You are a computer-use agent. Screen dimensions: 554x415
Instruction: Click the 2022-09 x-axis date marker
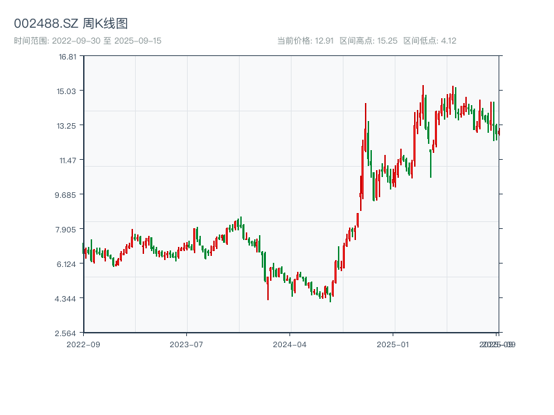(x=83, y=344)
